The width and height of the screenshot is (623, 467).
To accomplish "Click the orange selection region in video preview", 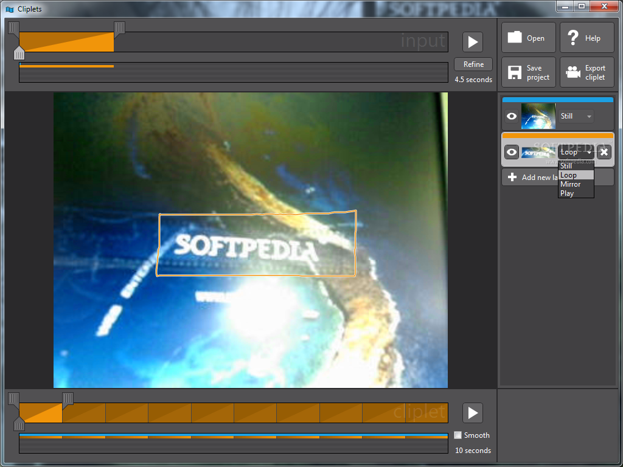I will 257,243.
